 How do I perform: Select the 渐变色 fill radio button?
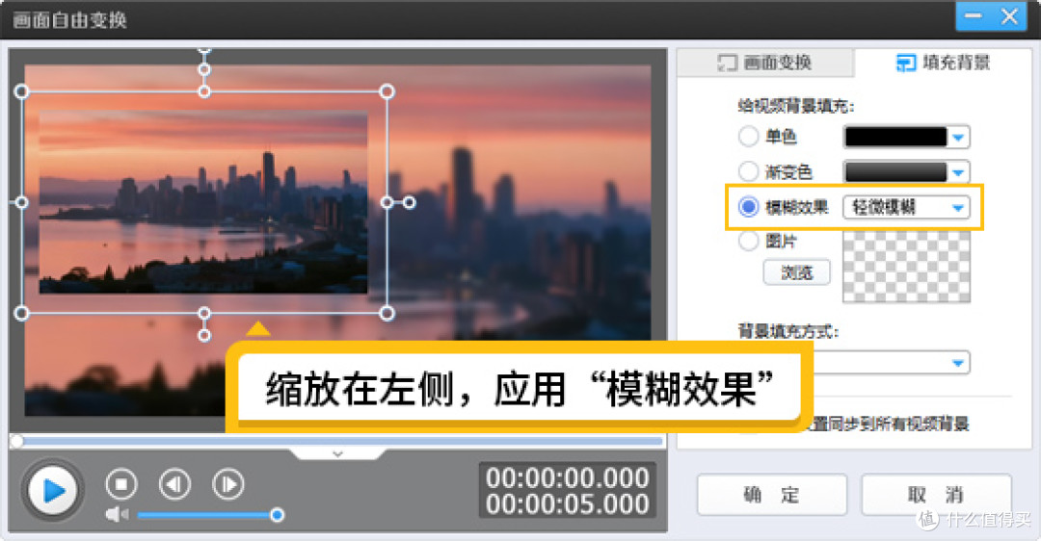point(748,171)
